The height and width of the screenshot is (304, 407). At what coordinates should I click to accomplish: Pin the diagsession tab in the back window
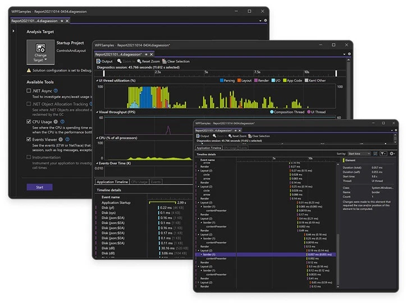coord(62,21)
